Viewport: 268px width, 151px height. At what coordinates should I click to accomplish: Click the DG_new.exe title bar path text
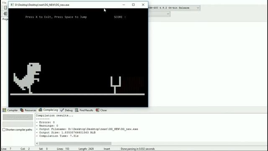[x=42, y=5]
